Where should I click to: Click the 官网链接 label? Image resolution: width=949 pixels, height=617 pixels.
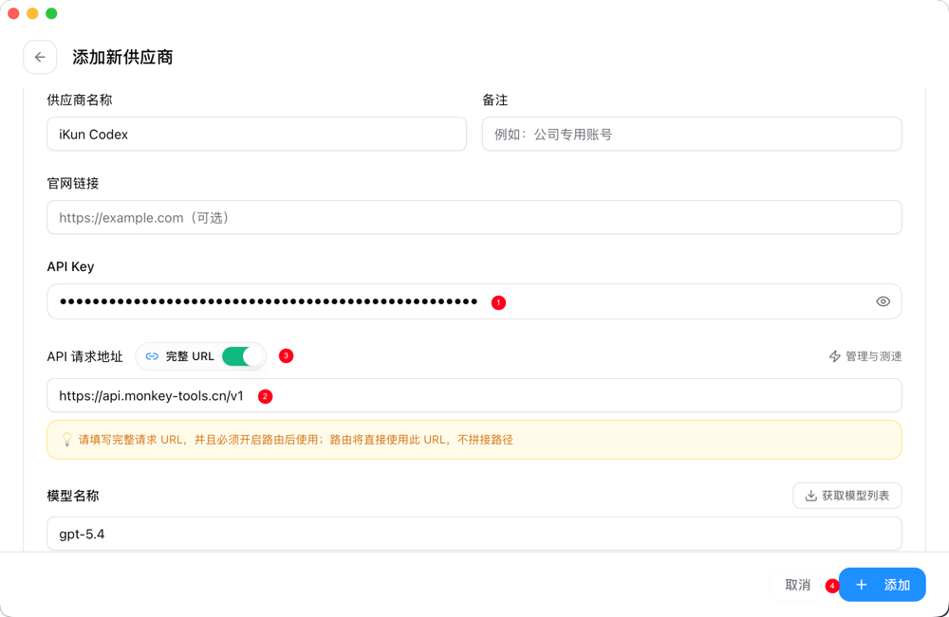[x=73, y=184]
